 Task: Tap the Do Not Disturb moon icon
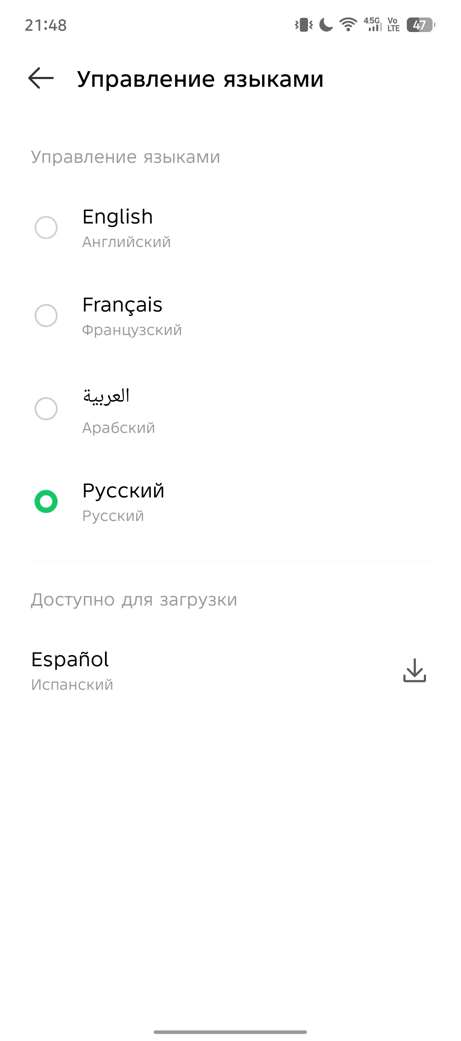[326, 25]
